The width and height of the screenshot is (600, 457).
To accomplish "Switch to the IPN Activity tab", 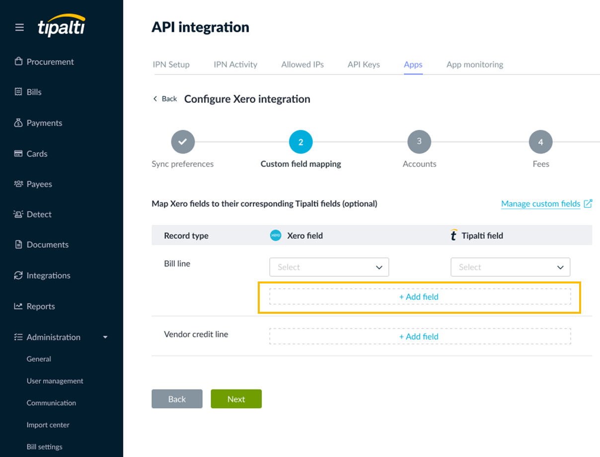I will click(235, 64).
